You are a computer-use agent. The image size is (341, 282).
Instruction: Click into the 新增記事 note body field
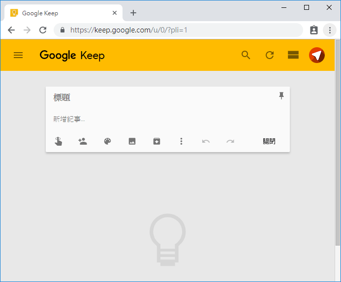167,119
